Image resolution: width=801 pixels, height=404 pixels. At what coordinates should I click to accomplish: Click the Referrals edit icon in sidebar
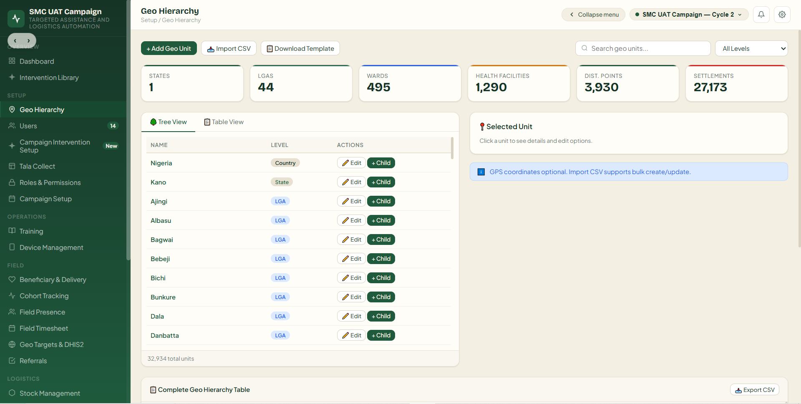pyautogui.click(x=12, y=360)
